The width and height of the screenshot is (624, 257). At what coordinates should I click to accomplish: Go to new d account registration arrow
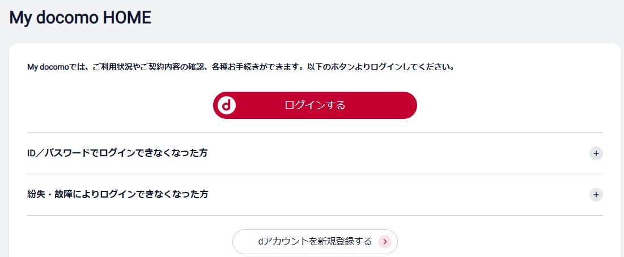(x=385, y=242)
